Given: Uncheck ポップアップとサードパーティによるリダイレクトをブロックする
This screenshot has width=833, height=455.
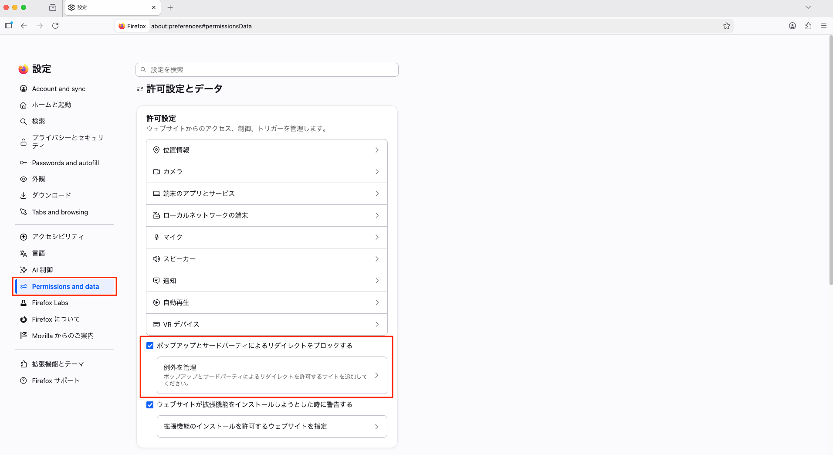Looking at the screenshot, I should [150, 346].
